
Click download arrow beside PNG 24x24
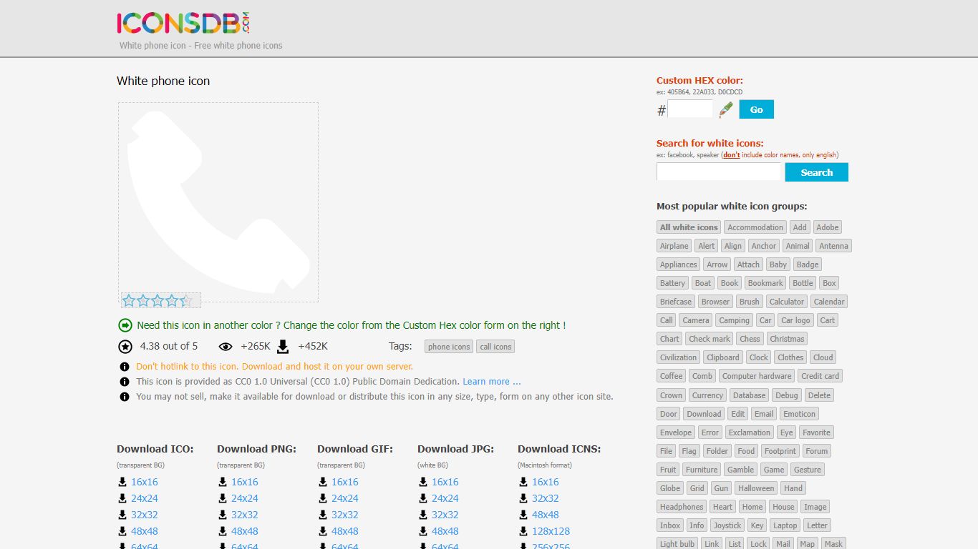[x=223, y=499]
